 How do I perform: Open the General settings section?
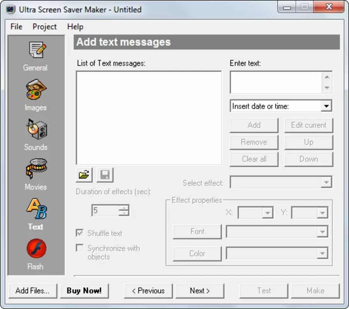click(36, 56)
